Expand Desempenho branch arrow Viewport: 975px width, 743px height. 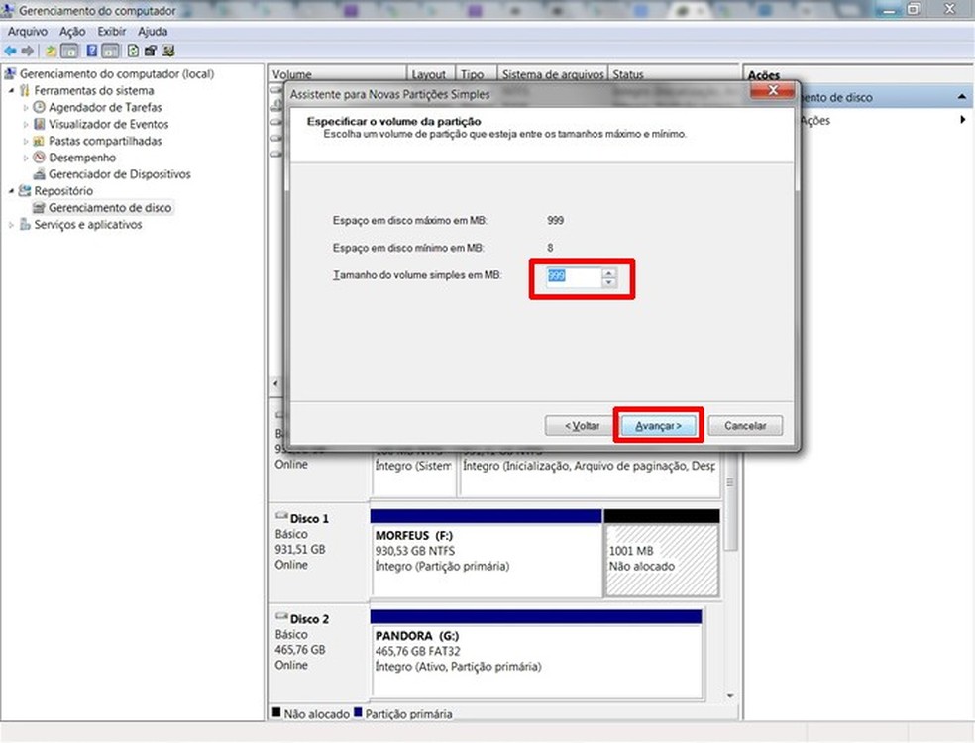tap(26, 158)
